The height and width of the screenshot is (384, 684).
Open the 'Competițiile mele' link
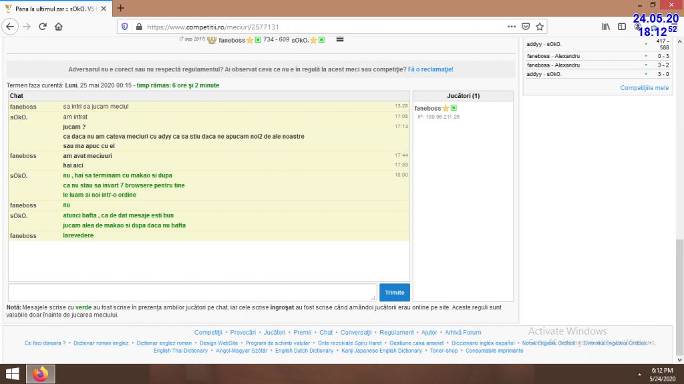coord(644,88)
